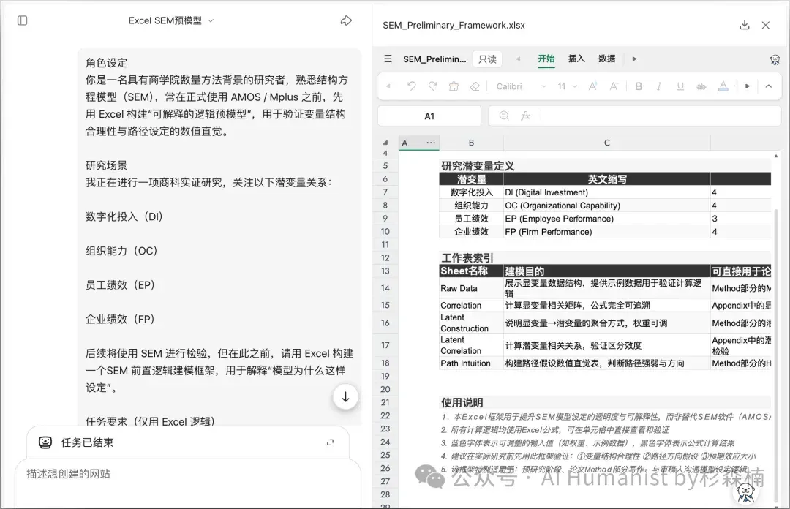Screen dimensions: 790x509
Task: Click the SEM_Prelimin... file name label
Action: [x=434, y=59]
